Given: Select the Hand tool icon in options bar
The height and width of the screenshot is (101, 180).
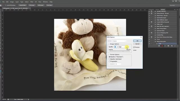Looking at the screenshot, I should point(1,5).
